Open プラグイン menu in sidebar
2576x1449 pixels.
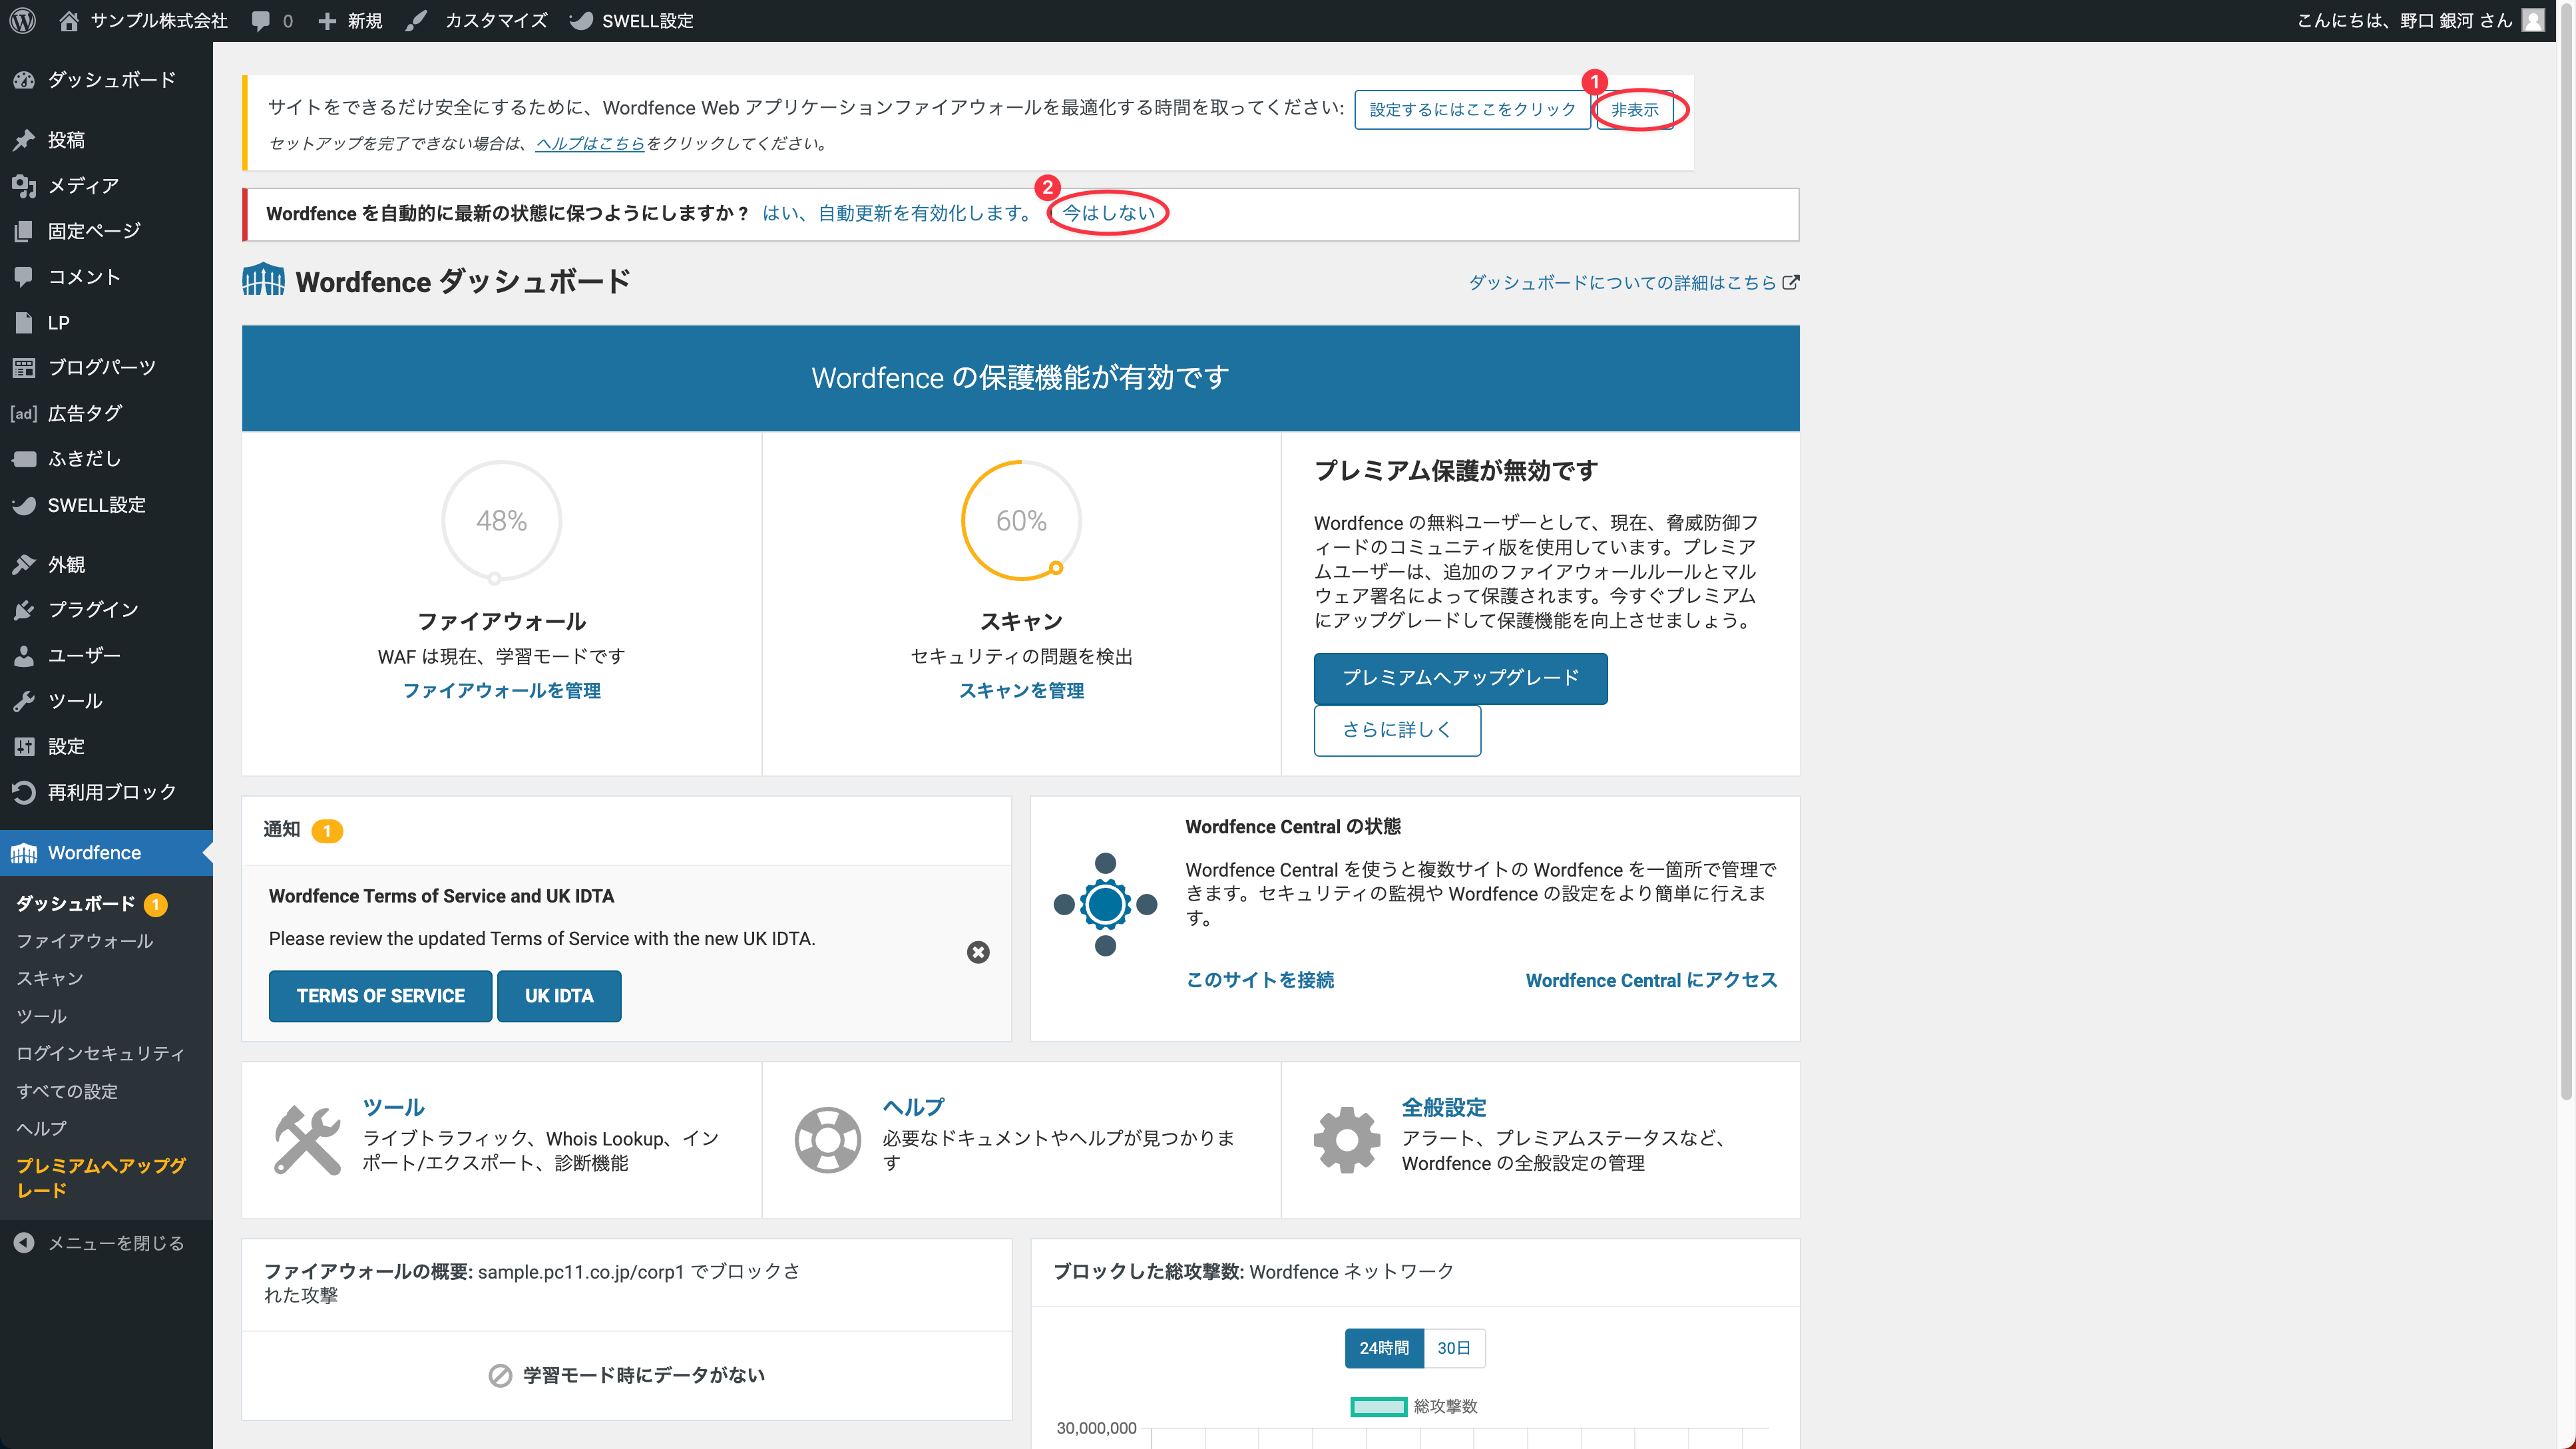tap(93, 609)
